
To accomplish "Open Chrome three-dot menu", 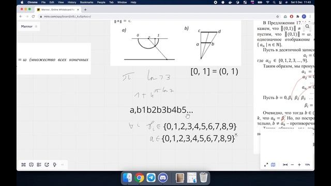I will click(x=310, y=17).
